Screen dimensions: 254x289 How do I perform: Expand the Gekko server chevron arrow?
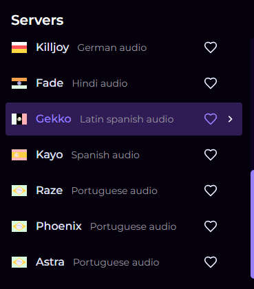tap(231, 119)
